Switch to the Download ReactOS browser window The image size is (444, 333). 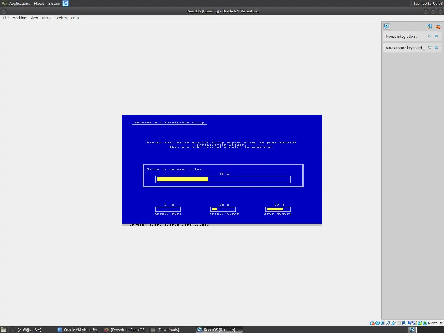coord(126,330)
